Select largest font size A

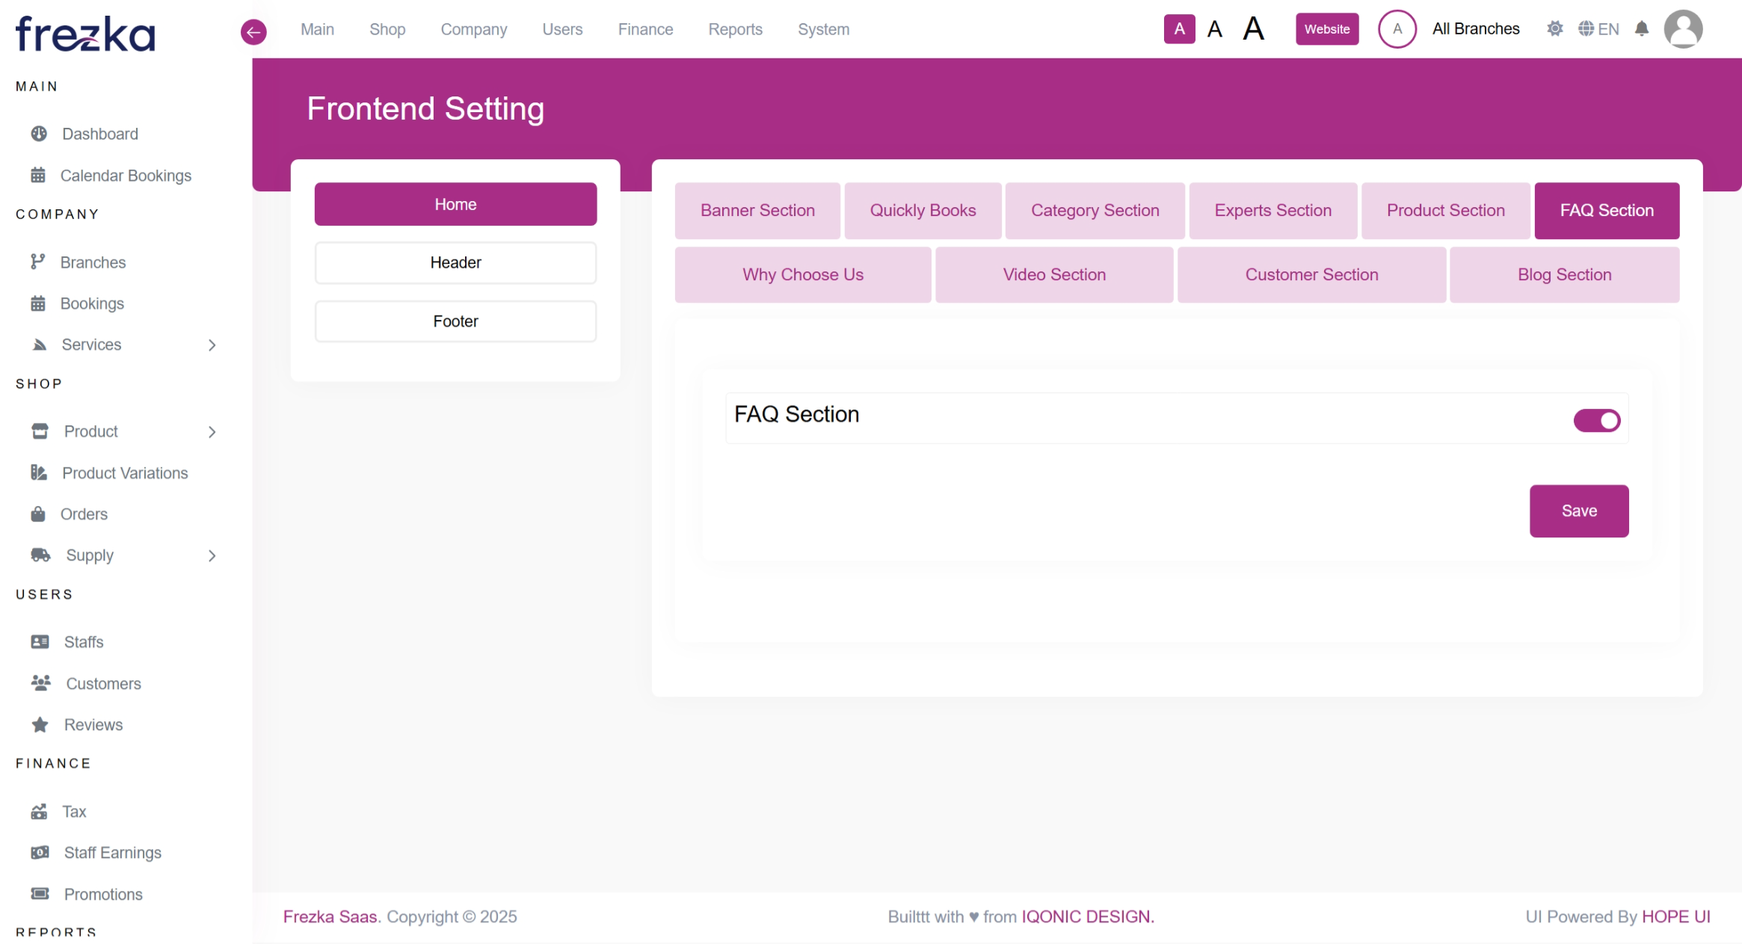coord(1253,29)
